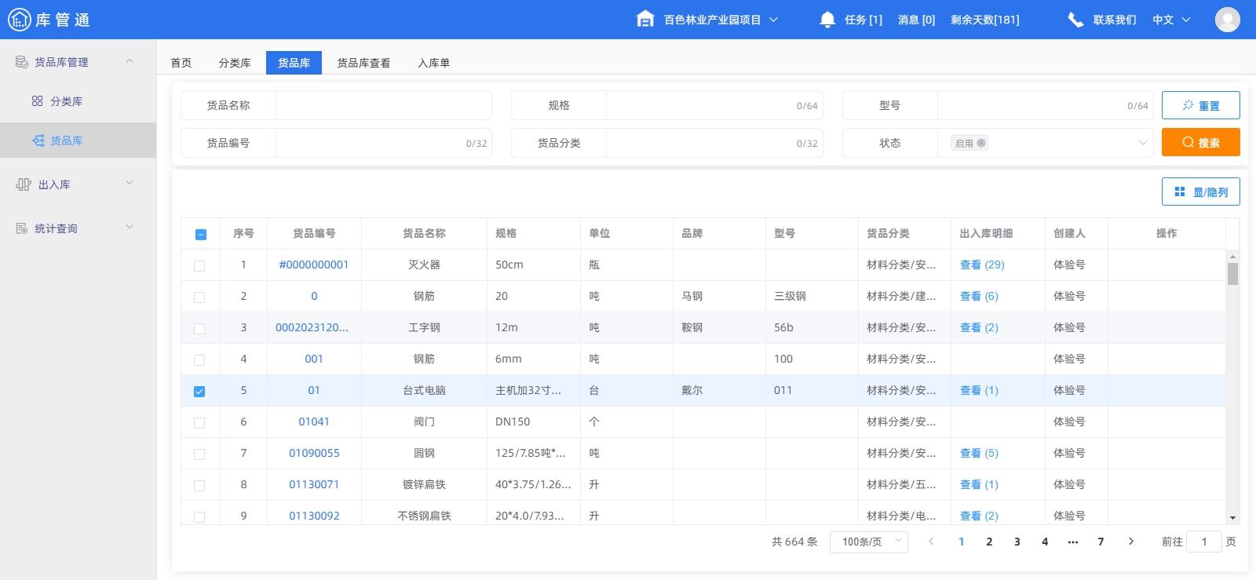Screen dimensions: 1256x580
Task: Switch to the 分类库 tab
Action: pos(235,63)
